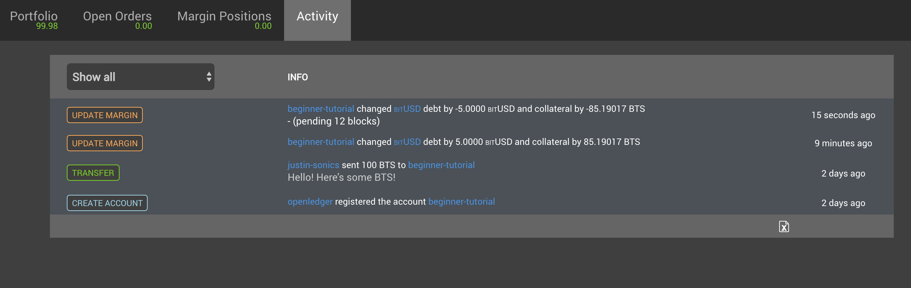Viewport: 911px width, 288px height.
Task: Click the dropdown arrows beside Show all
Action: point(209,77)
